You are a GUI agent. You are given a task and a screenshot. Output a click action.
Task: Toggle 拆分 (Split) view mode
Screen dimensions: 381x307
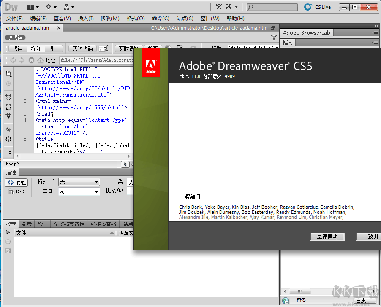[35, 48]
